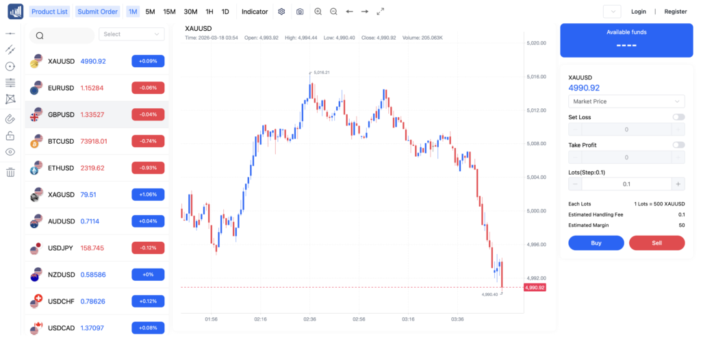Toggle the Set Loss switch
701x348 pixels.
point(678,117)
